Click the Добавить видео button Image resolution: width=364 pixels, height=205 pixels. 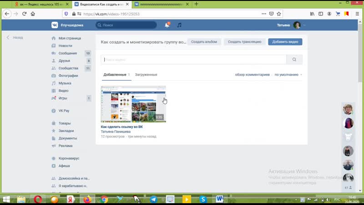pos(285,42)
